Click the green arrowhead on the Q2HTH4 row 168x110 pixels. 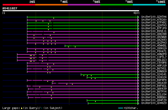tap(138, 17)
